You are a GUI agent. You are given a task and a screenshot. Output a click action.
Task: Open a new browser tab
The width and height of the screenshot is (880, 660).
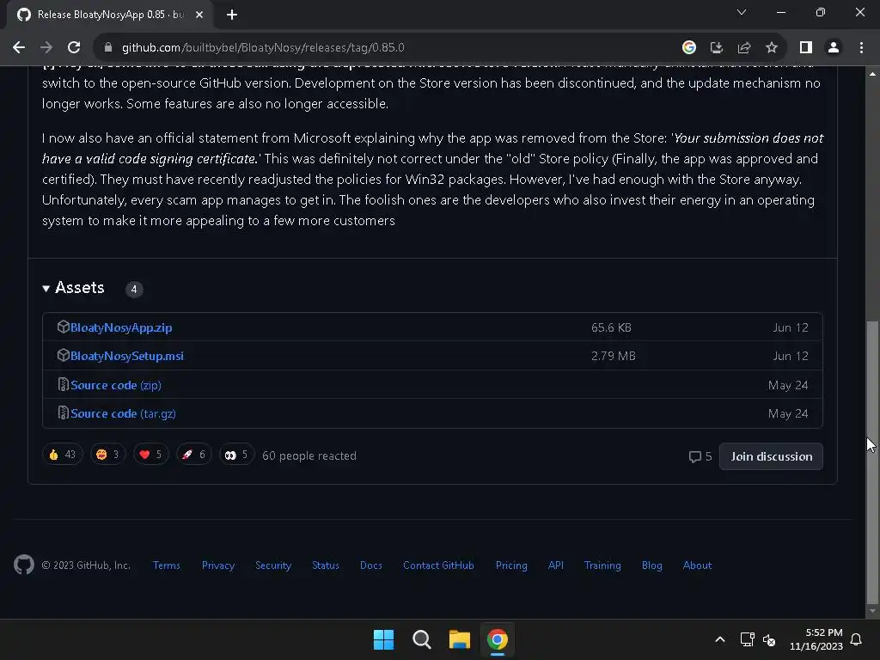coord(232,15)
